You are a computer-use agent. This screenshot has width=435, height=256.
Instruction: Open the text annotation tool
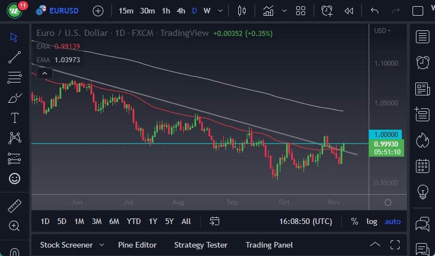(x=15, y=118)
